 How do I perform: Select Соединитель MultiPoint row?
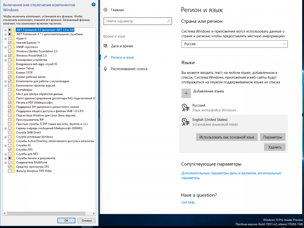point(32,163)
